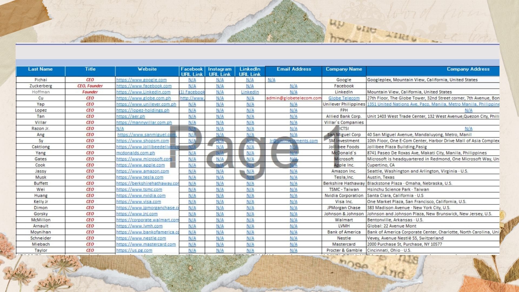Viewport: 519px width, 292px height.
Task: Click the https://www.facebook.com link
Action: [x=144, y=86]
